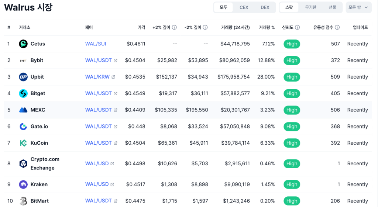378x207 pixels.
Task: Click the 28.00% volume percentage
Action: (266, 77)
